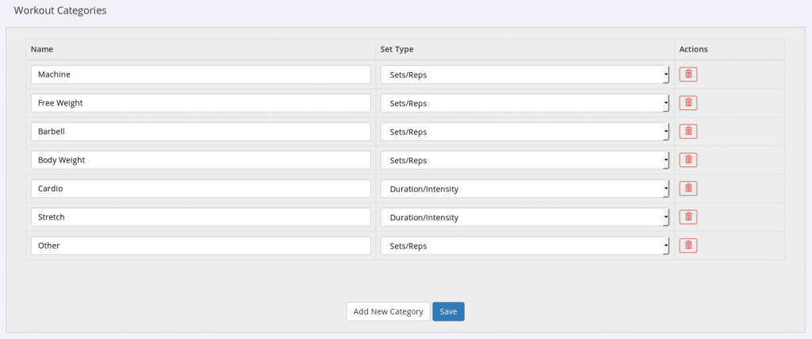
Task: Save the workout categories
Action: point(449,311)
